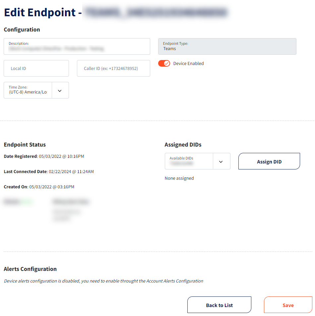Focus the Local ID text field
315x316 pixels.
pyautogui.click(x=36, y=68)
